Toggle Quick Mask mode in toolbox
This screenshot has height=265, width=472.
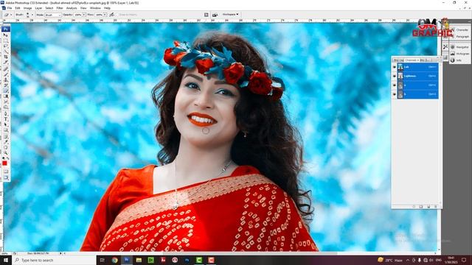coord(6,172)
